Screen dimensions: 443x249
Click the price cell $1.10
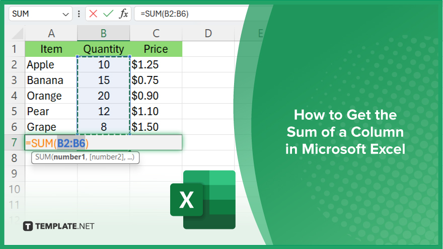point(156,111)
